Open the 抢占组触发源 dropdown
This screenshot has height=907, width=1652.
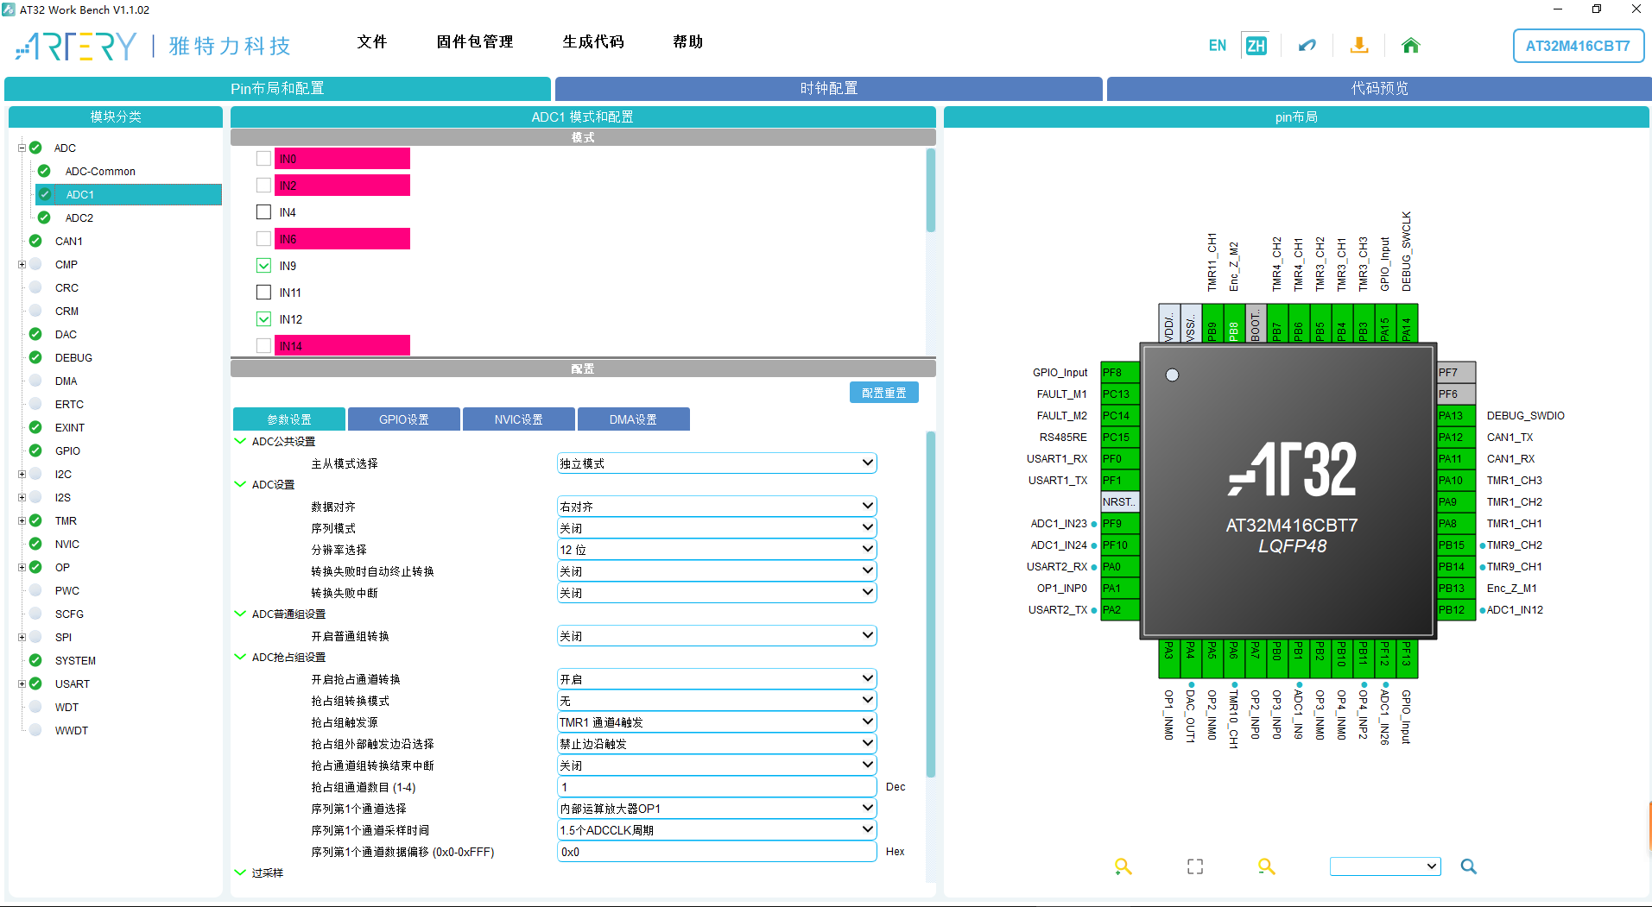(717, 722)
